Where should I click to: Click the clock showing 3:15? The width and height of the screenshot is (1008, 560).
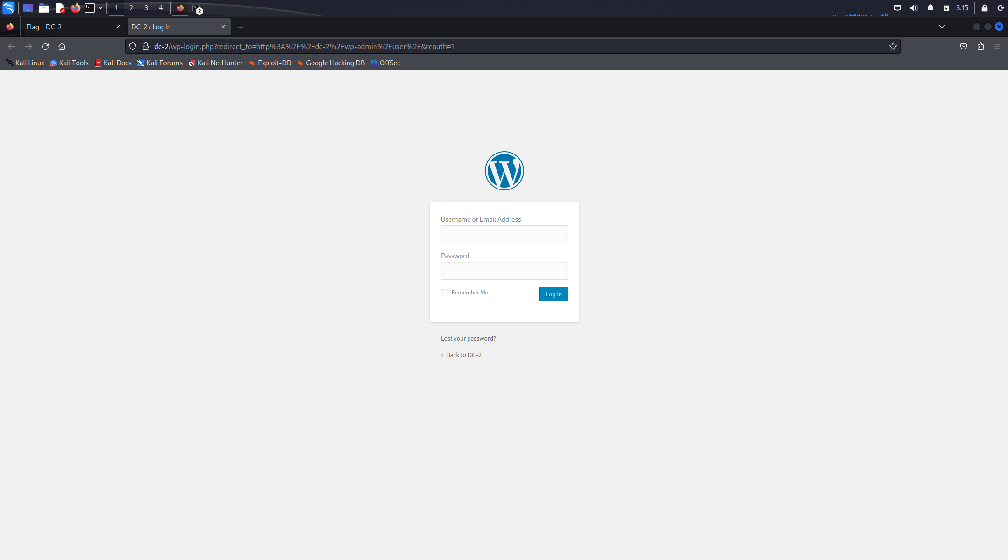[x=962, y=8]
